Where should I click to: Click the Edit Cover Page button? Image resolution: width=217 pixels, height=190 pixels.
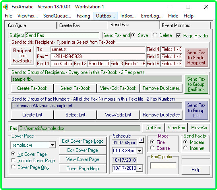coord(83,150)
